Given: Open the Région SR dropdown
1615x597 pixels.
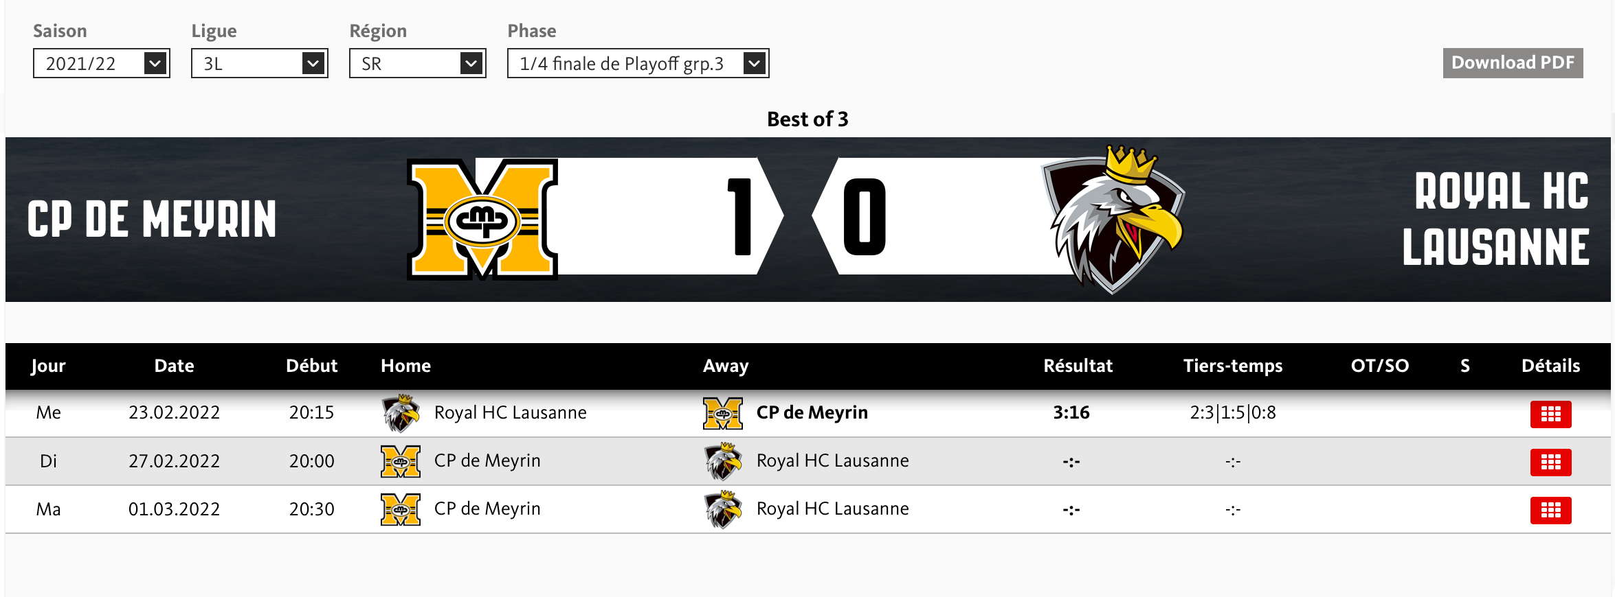Looking at the screenshot, I should [418, 64].
